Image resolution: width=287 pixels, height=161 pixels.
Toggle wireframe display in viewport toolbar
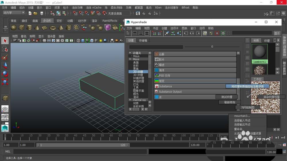[x=78, y=41]
